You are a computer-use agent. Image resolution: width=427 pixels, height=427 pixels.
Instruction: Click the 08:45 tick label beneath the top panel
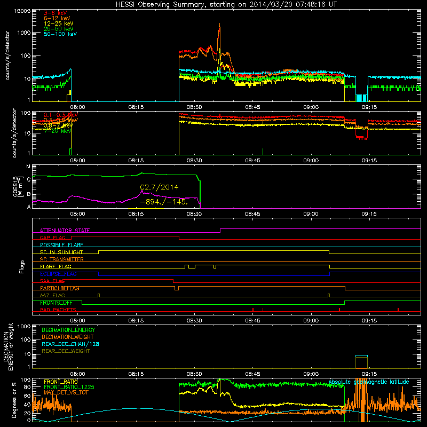pos(252,107)
